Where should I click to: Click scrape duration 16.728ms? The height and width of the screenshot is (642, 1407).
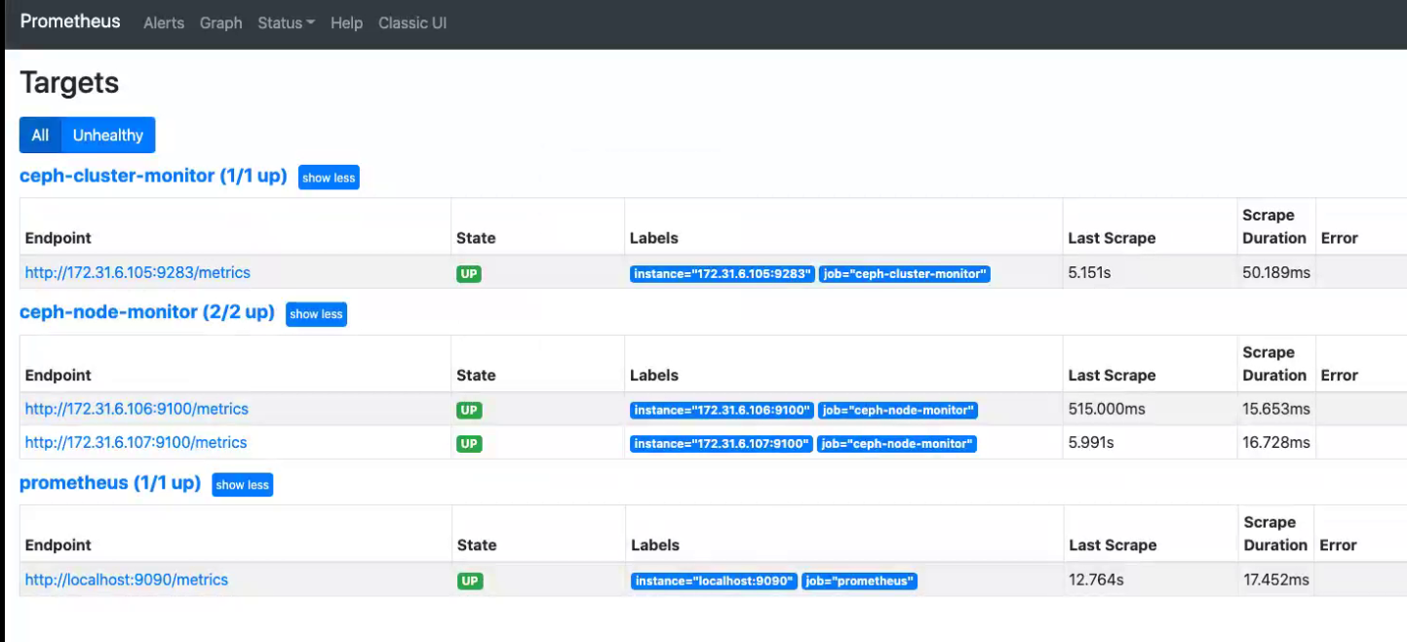point(1276,442)
